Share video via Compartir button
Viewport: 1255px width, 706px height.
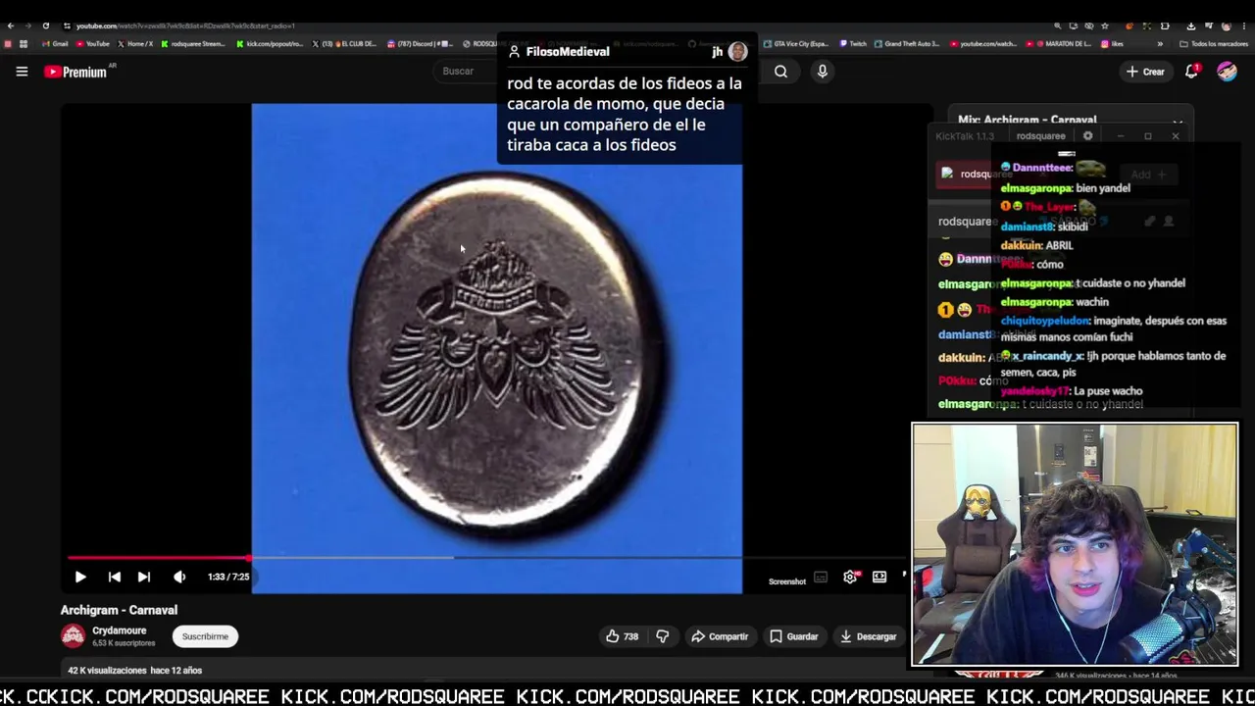click(x=720, y=636)
